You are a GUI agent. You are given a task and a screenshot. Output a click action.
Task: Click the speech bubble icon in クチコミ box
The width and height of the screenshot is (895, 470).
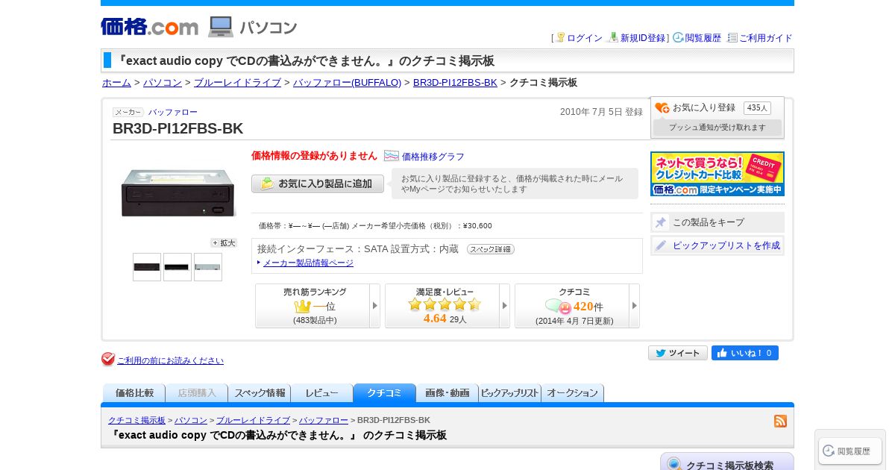(x=558, y=307)
